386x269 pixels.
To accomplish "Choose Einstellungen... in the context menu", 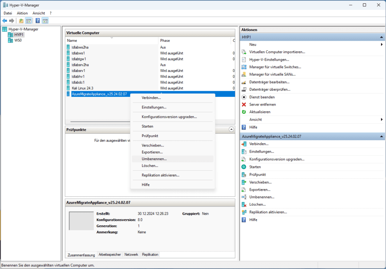I will [x=173, y=107].
